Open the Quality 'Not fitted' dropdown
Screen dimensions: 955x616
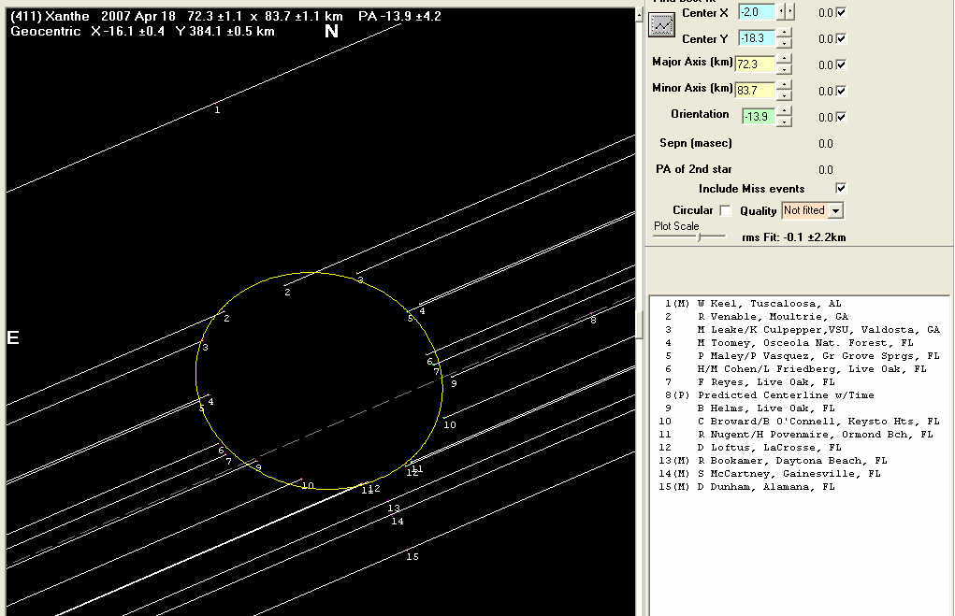(835, 210)
